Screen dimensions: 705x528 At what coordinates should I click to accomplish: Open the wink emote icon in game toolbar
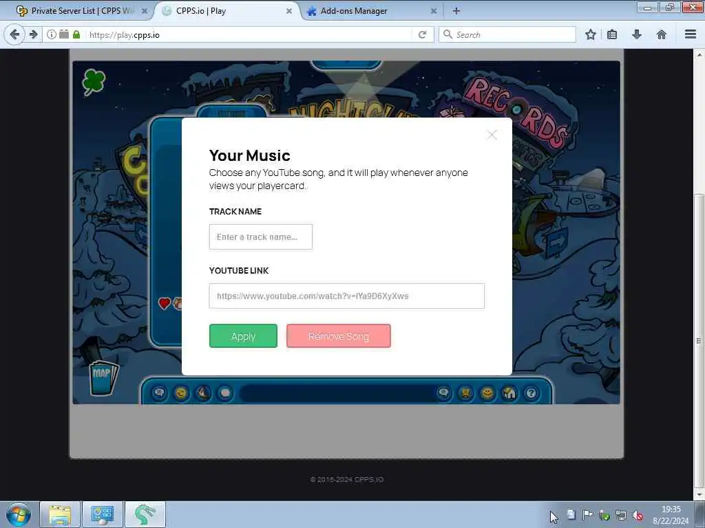click(181, 393)
